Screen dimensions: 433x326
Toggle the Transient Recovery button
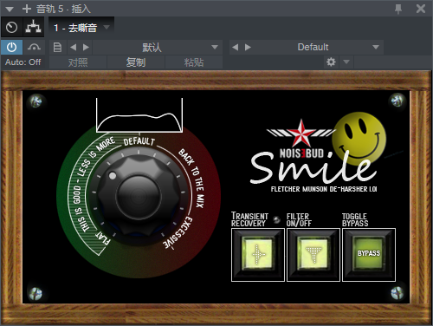258,254
